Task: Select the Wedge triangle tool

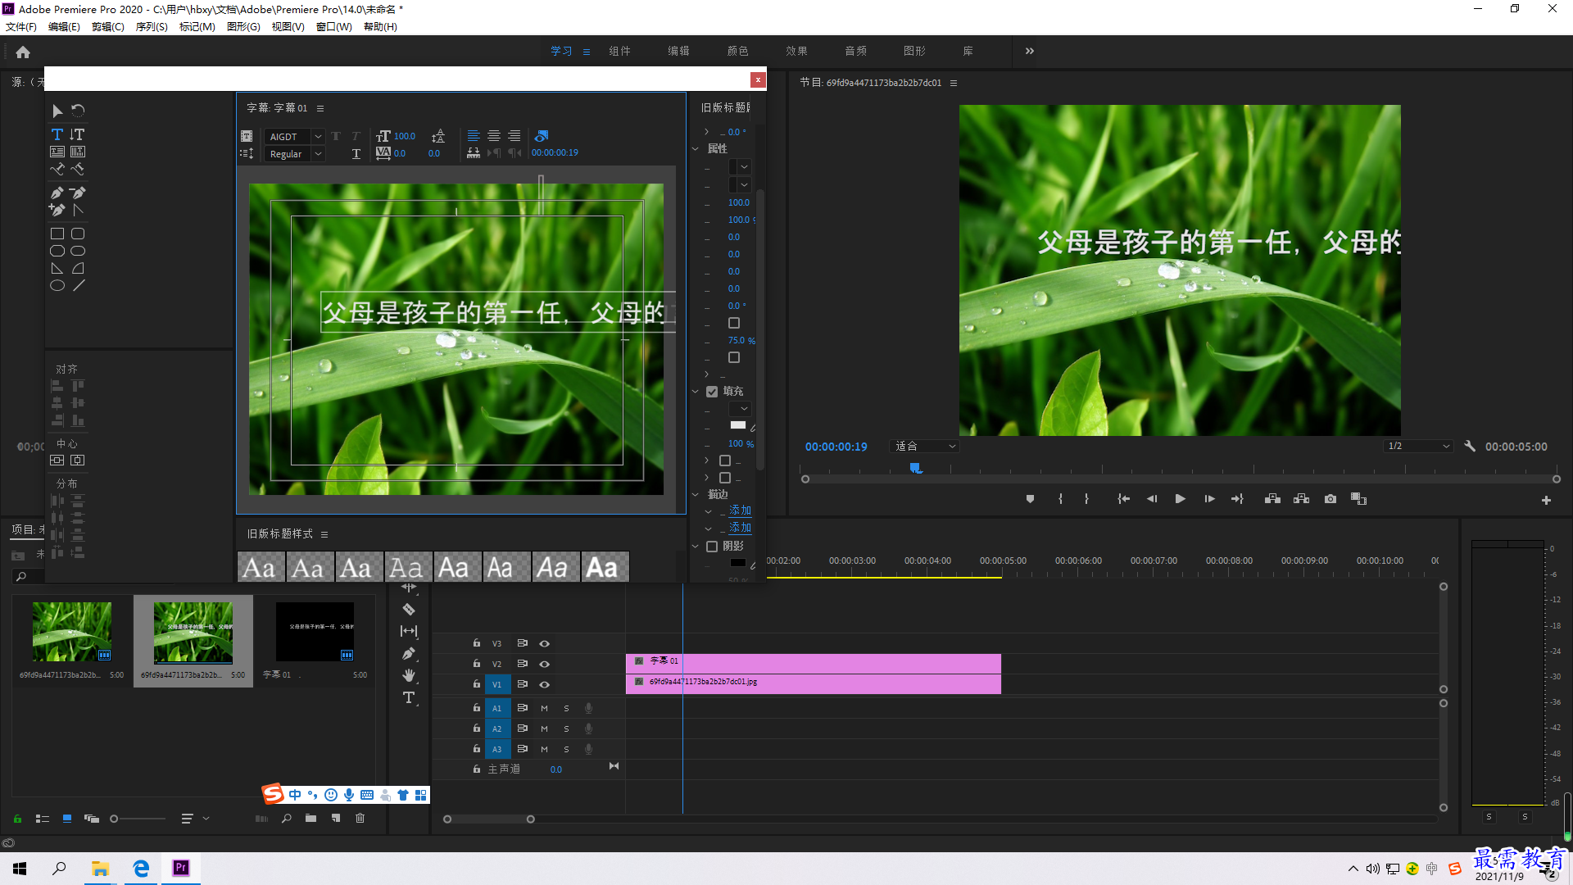Action: [57, 269]
